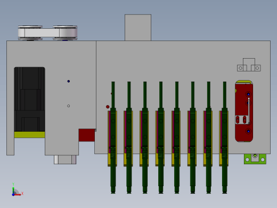Screen dimensions: 277x208
Task: Pick the left timing pulley
Action: click(x=30, y=33)
